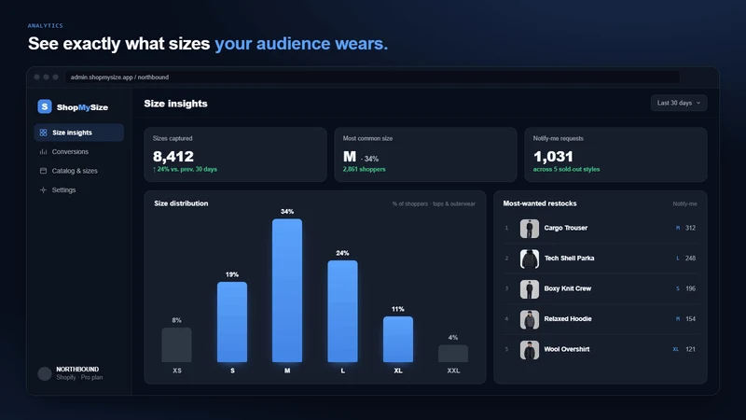The width and height of the screenshot is (746, 420).
Task: Click the Wool Overshirt thumbnail
Action: point(529,350)
